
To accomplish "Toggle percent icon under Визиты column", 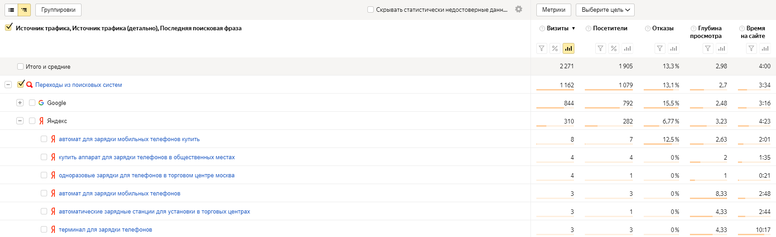I will point(555,48).
